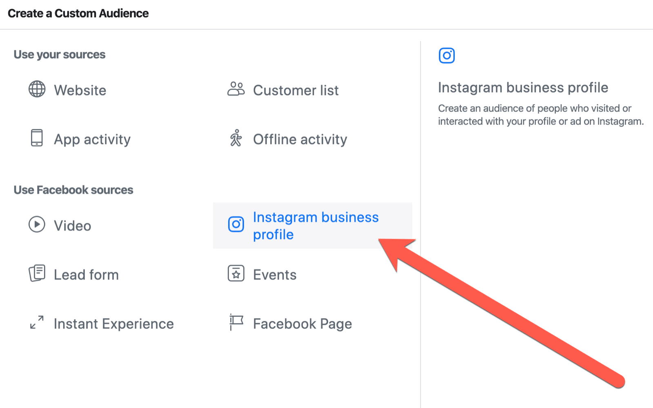Pick the Events source option
The height and width of the screenshot is (408, 653).
click(274, 273)
